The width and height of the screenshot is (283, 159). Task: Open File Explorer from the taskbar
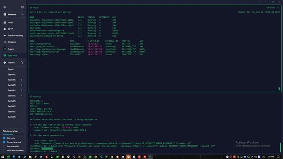pos(30,157)
